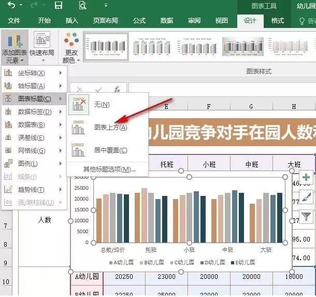Open the 误差线(E) submenu
316x297 pixels.
pos(34,138)
